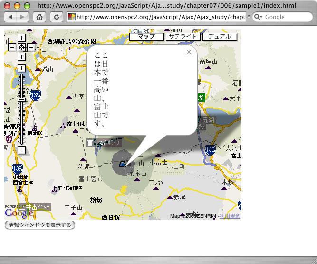Click the golf icon by ザ・ナショナルCC
317x264 pixels.
(x=54, y=189)
